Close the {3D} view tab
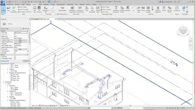 pos(55,19)
